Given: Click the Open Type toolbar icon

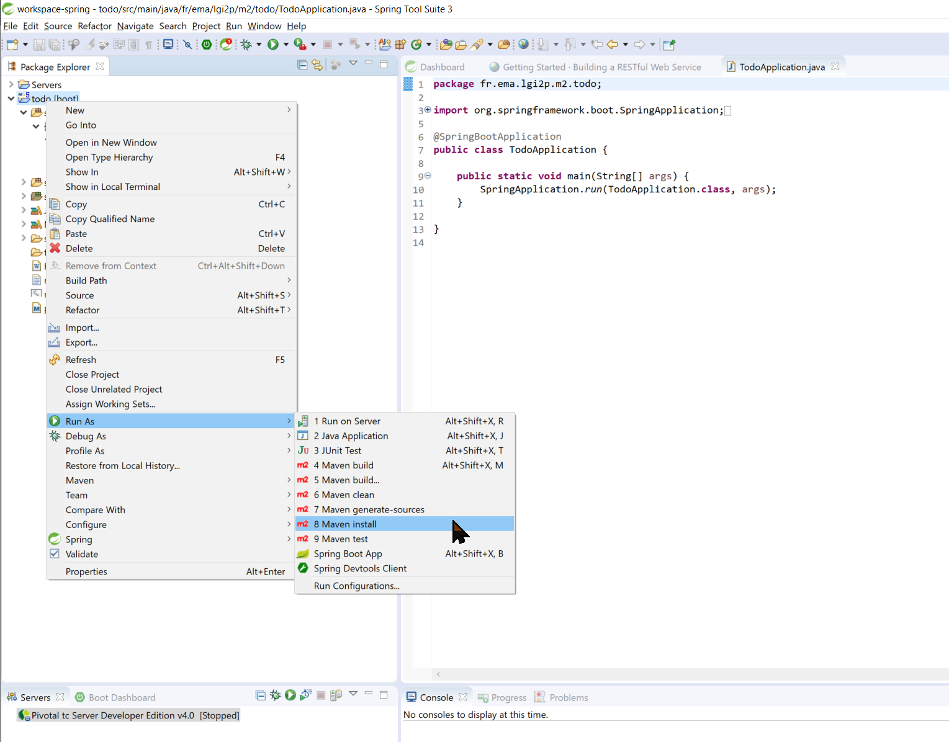Looking at the screenshot, I should [x=446, y=45].
